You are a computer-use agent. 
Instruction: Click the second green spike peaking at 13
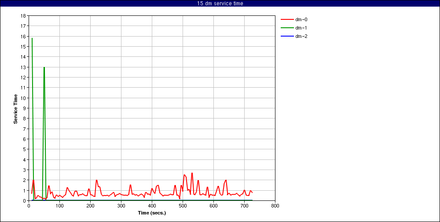tap(44, 67)
